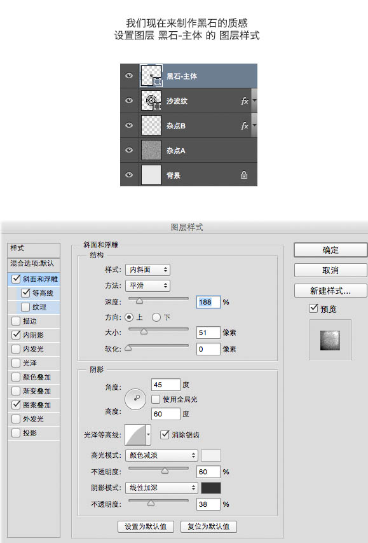Toggle visibility of 杂点B layer
This screenshot has width=368, height=543.
click(x=129, y=125)
